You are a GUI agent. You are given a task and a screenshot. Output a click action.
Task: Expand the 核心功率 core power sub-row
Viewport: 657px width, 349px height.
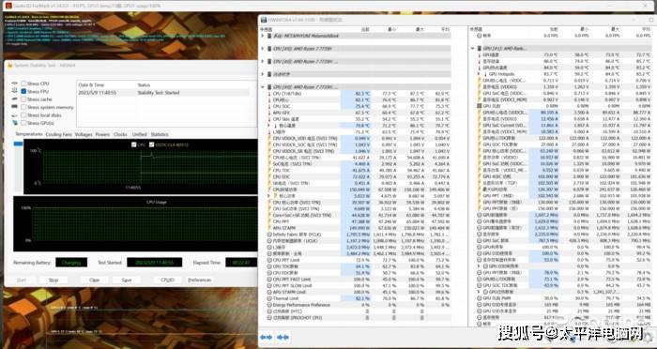[269, 196]
